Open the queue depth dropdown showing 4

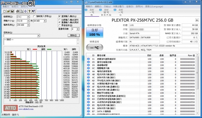(77, 29)
